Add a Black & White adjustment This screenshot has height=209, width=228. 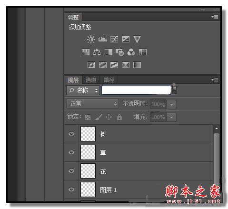[109, 52]
